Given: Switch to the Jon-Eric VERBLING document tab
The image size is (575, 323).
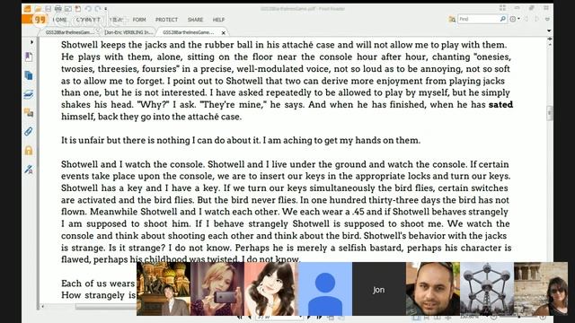Looking at the screenshot, I should point(128,32).
